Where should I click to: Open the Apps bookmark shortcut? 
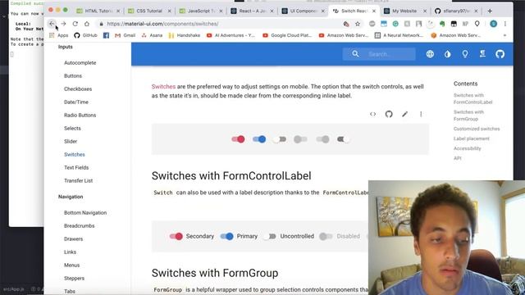[x=58, y=35]
